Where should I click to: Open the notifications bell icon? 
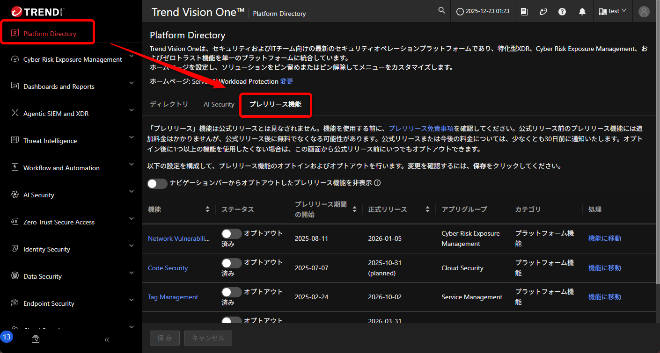point(582,11)
